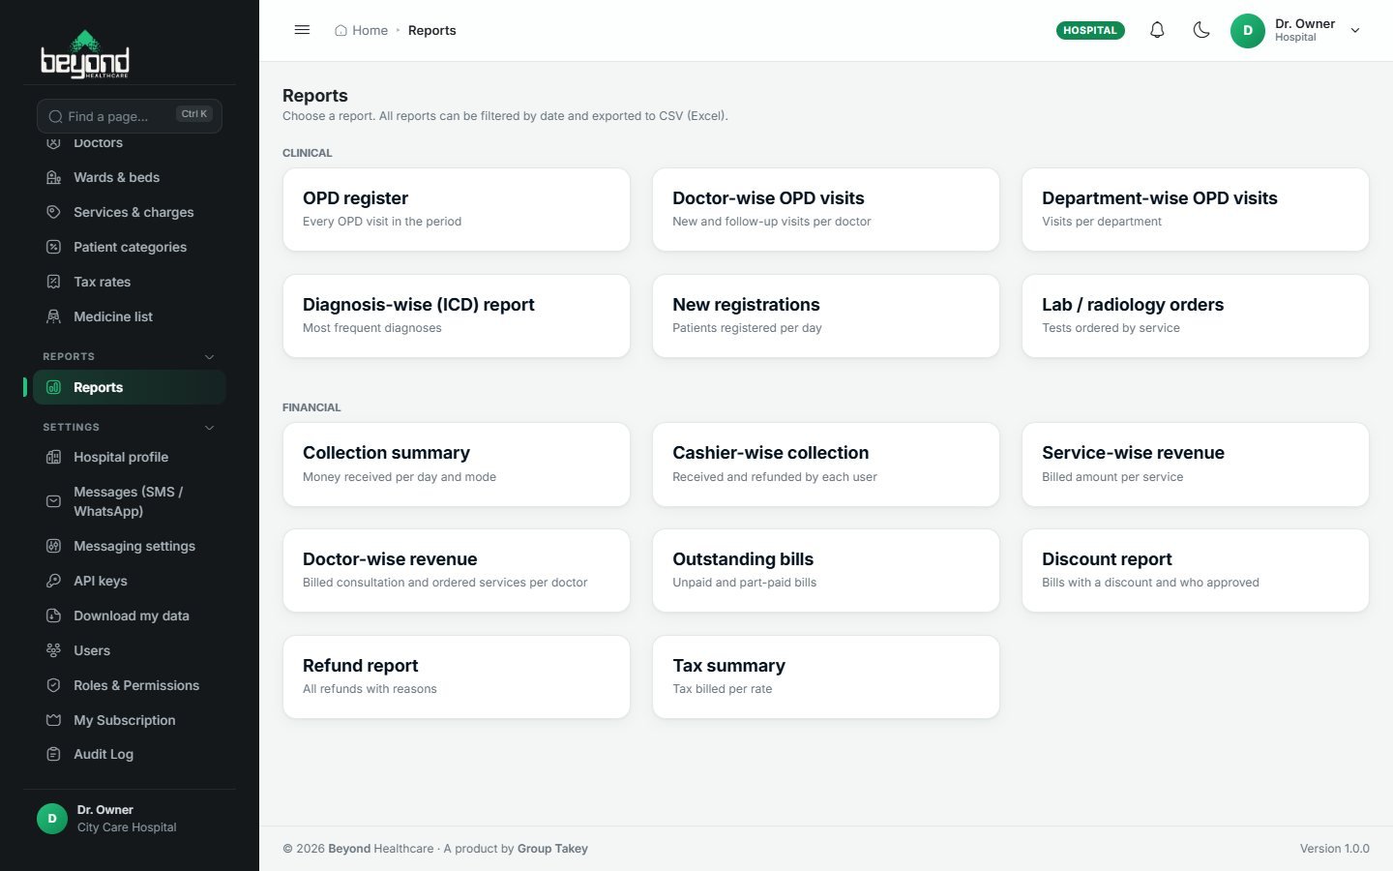This screenshot has height=871, width=1393.
Task: Click the Download my data icon
Action: pyautogui.click(x=54, y=616)
